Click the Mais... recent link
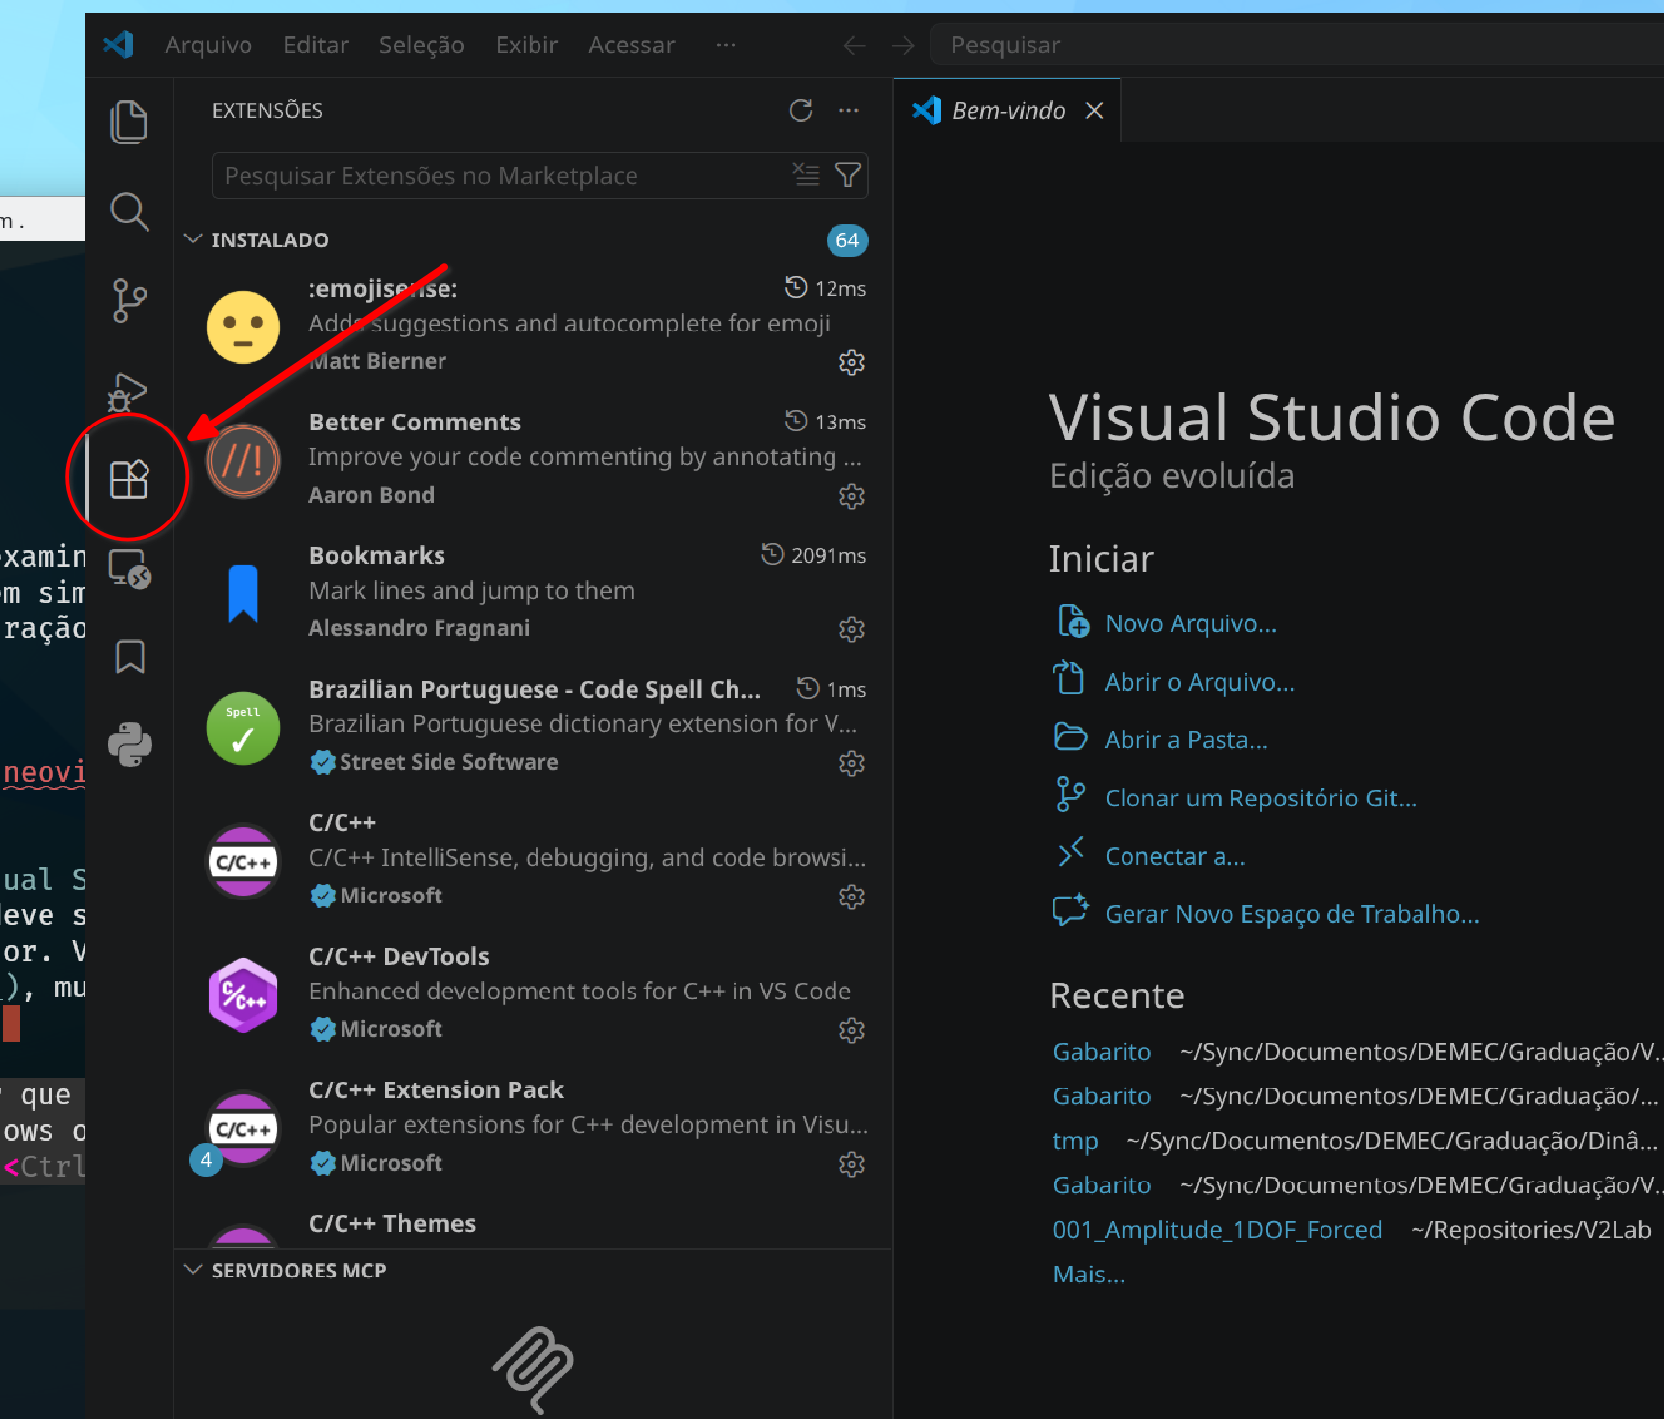The width and height of the screenshot is (1664, 1419). [x=1088, y=1275]
